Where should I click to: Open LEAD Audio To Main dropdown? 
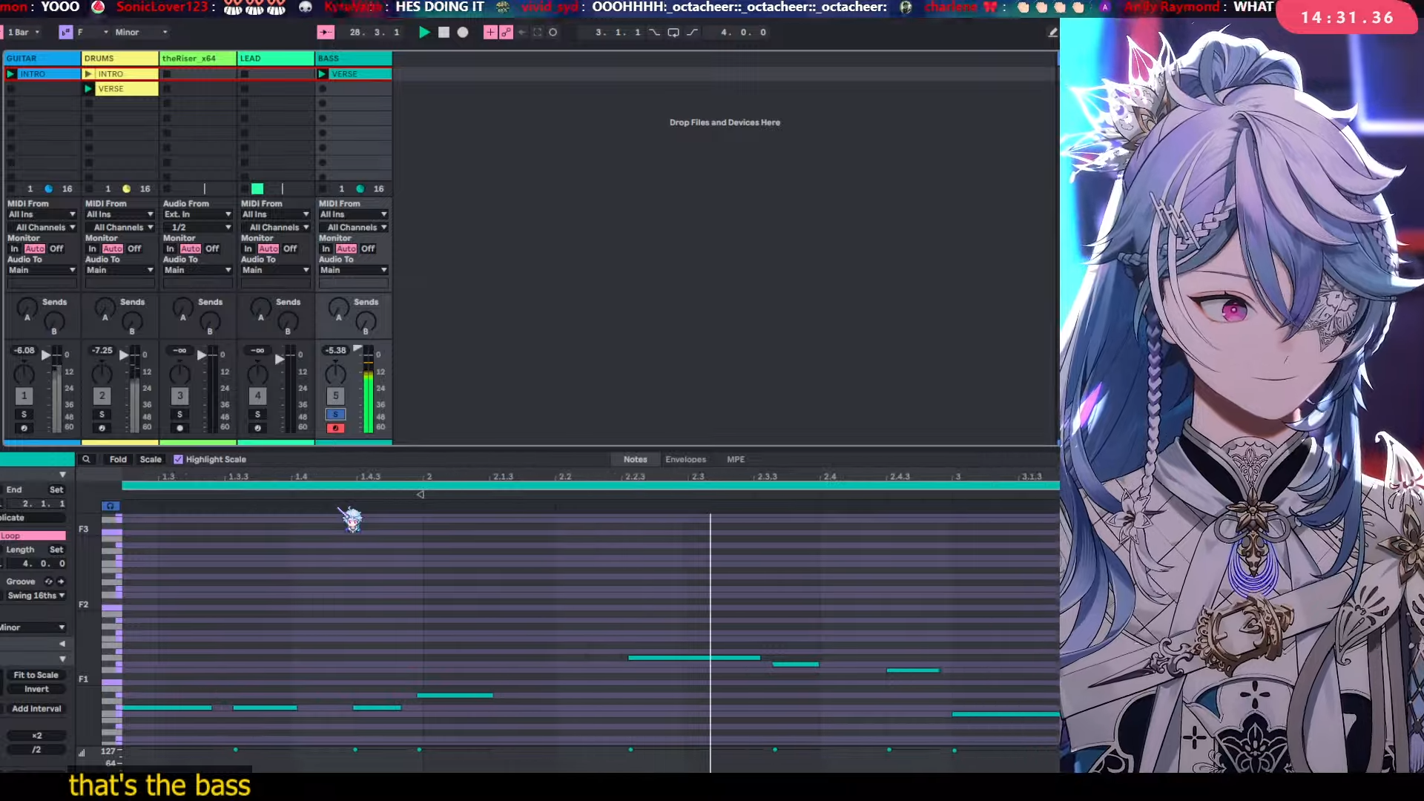coord(276,271)
